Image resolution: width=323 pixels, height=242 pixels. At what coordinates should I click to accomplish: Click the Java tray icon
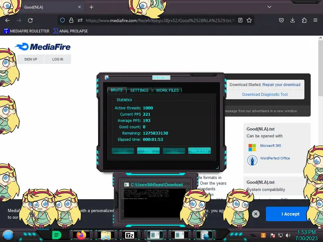263,235
